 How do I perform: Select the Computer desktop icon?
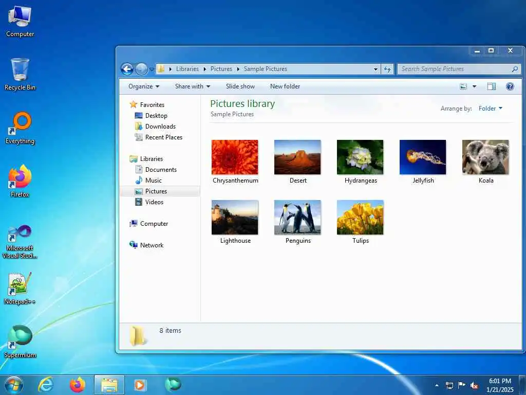point(20,21)
